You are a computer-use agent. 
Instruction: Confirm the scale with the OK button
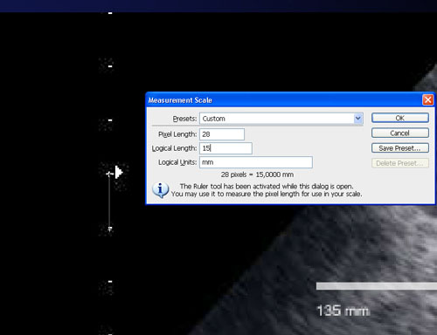400,118
